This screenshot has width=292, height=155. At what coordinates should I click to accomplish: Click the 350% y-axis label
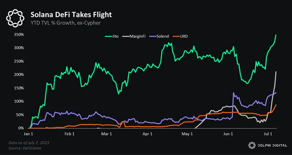pos(19,35)
